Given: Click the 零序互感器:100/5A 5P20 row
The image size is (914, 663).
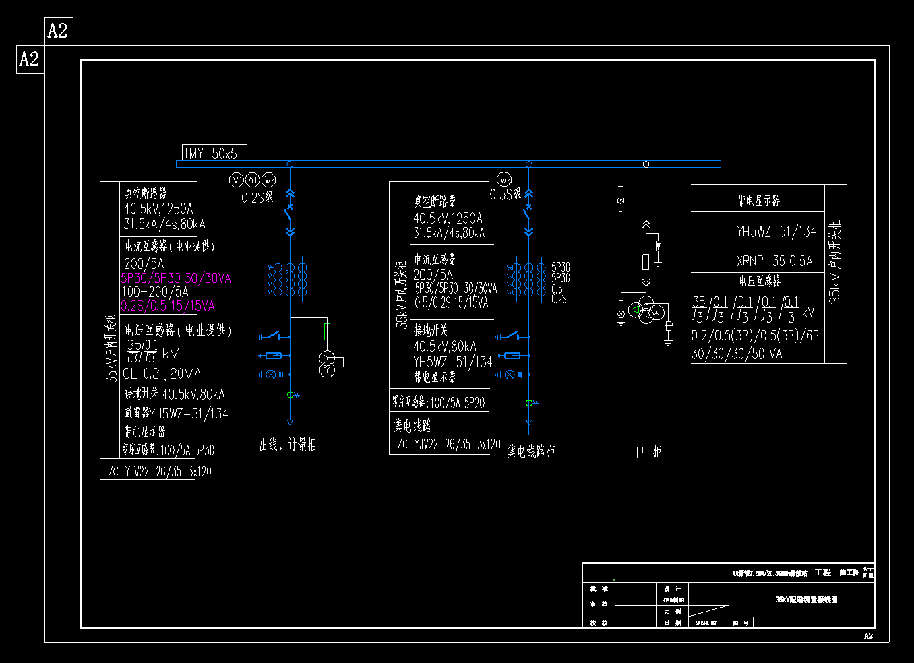Looking at the screenshot, I should pos(438,403).
